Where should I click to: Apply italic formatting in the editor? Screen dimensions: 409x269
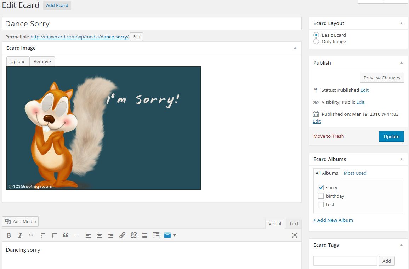coord(20,235)
